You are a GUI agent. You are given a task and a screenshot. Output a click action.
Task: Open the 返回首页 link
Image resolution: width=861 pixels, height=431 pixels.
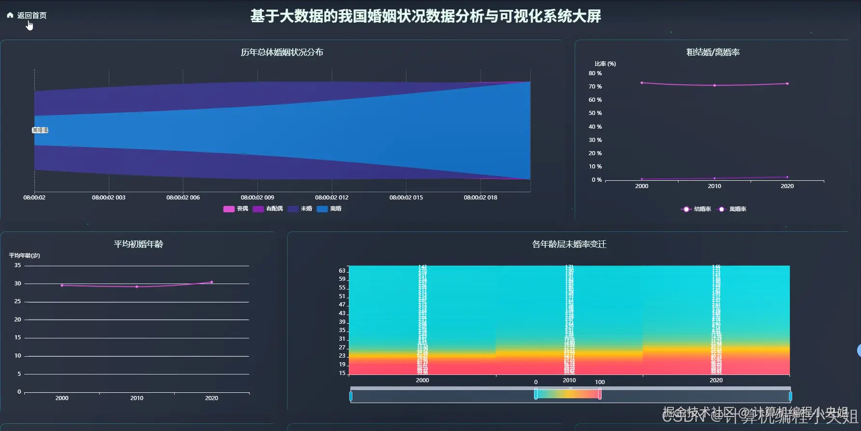click(32, 15)
